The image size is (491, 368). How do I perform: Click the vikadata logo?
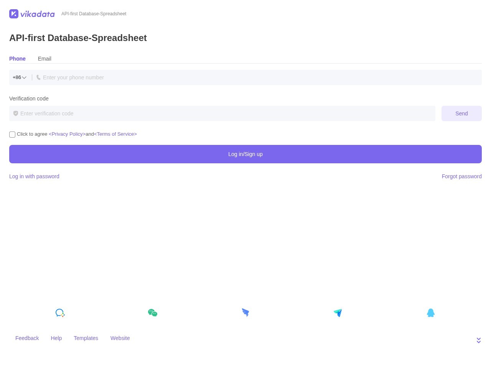pos(32,14)
